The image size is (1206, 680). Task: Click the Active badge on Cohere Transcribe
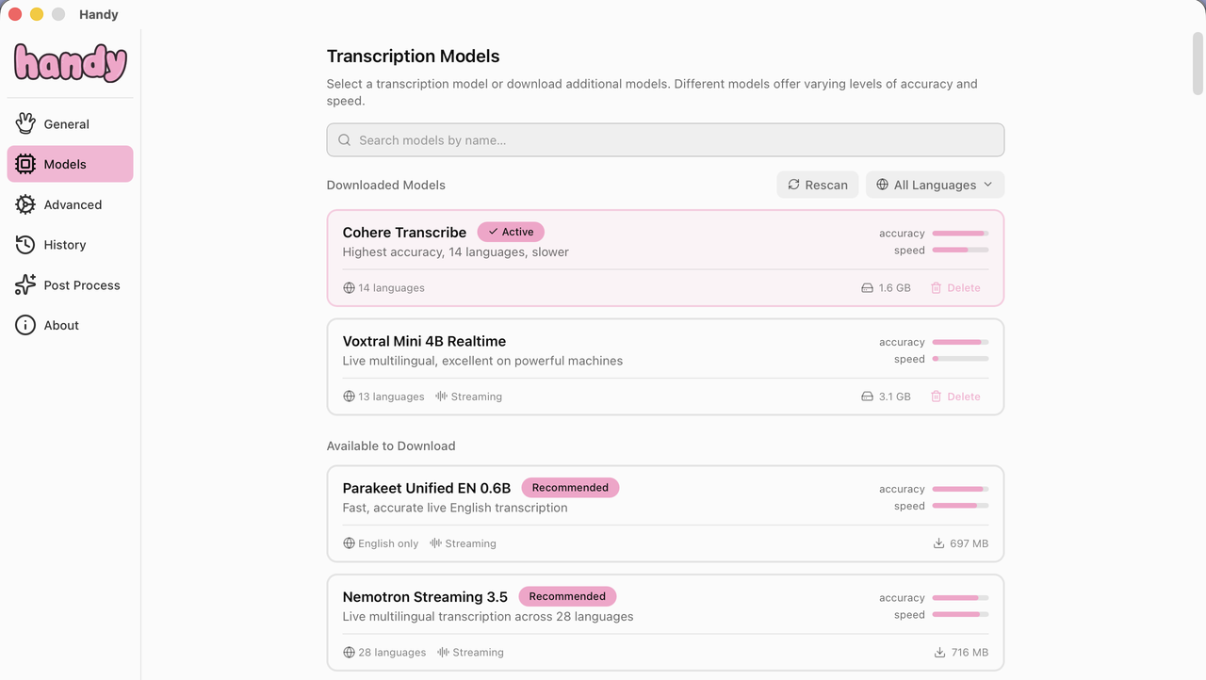(x=511, y=232)
